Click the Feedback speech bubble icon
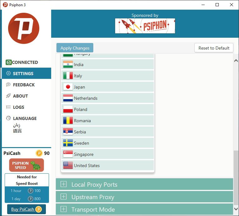 click(x=8, y=84)
